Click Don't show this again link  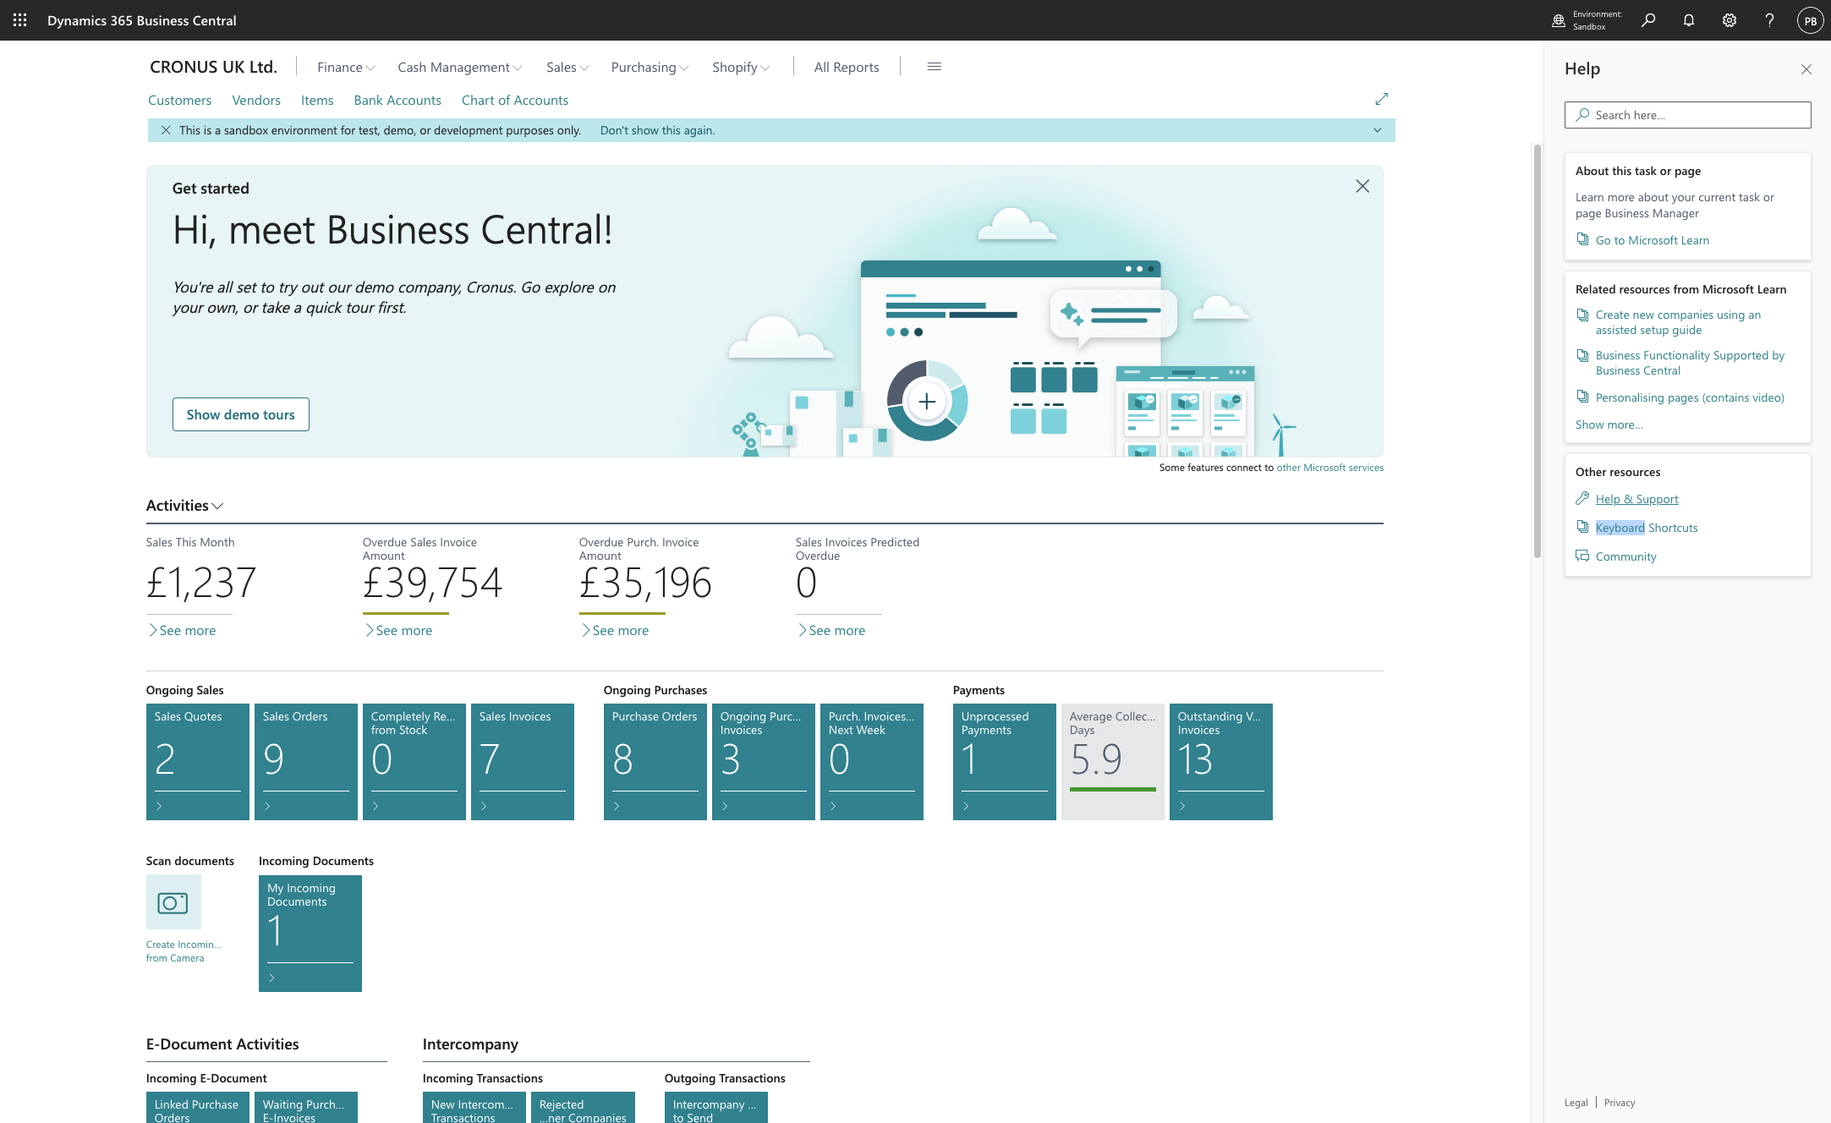tap(657, 130)
